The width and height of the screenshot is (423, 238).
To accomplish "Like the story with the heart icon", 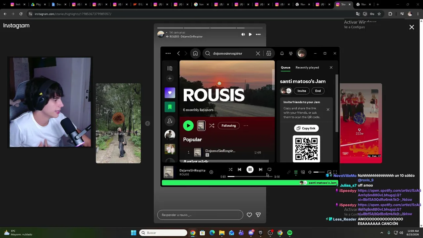I will 250,215.
